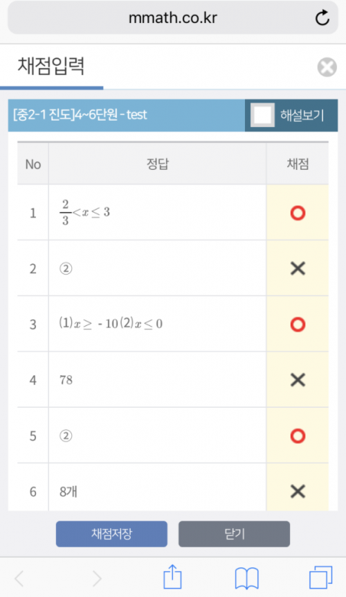Change the X grade on question 4
The width and height of the screenshot is (346, 597).
pyautogui.click(x=298, y=379)
